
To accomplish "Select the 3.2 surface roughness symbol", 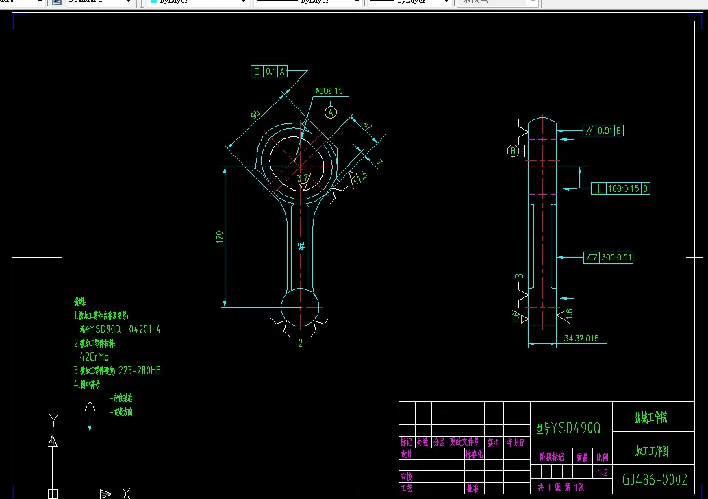I will 303,181.
